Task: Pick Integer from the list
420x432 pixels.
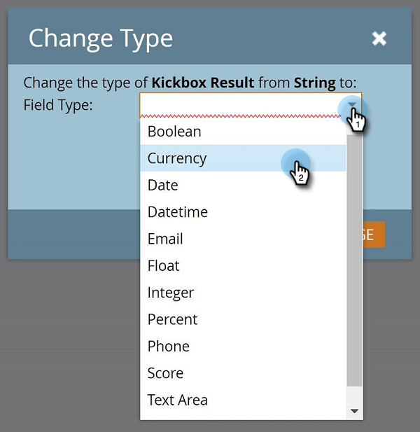Action: pyautogui.click(x=171, y=293)
